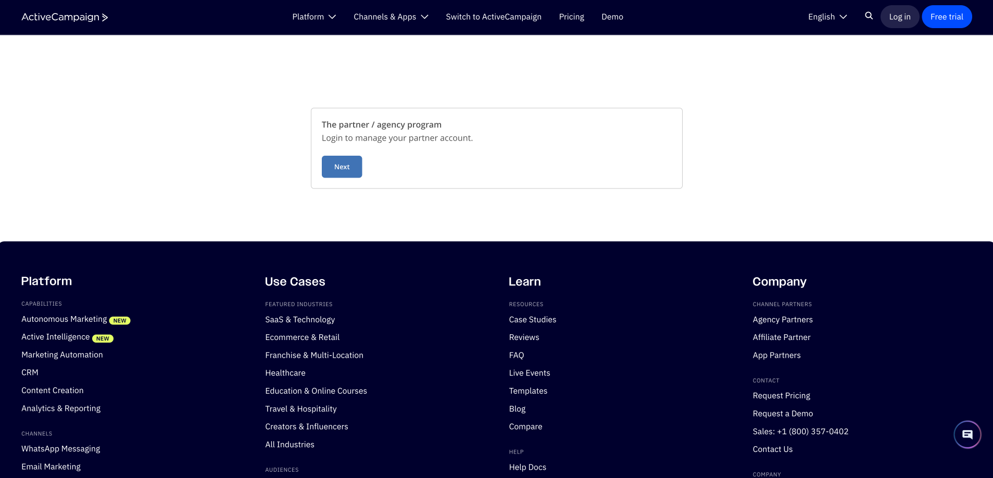Click 'The partner / agency program' heading
The image size is (993, 478).
382,124
